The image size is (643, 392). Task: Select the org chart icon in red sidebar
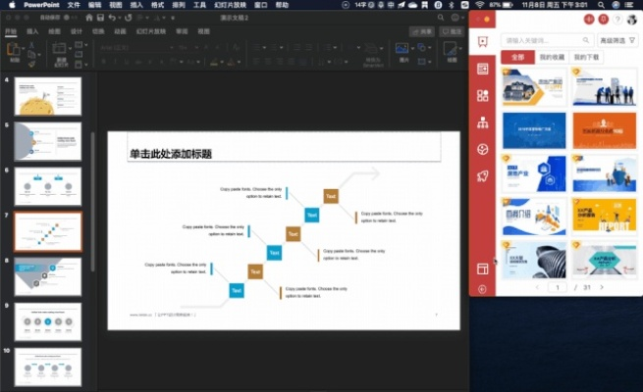tap(482, 122)
